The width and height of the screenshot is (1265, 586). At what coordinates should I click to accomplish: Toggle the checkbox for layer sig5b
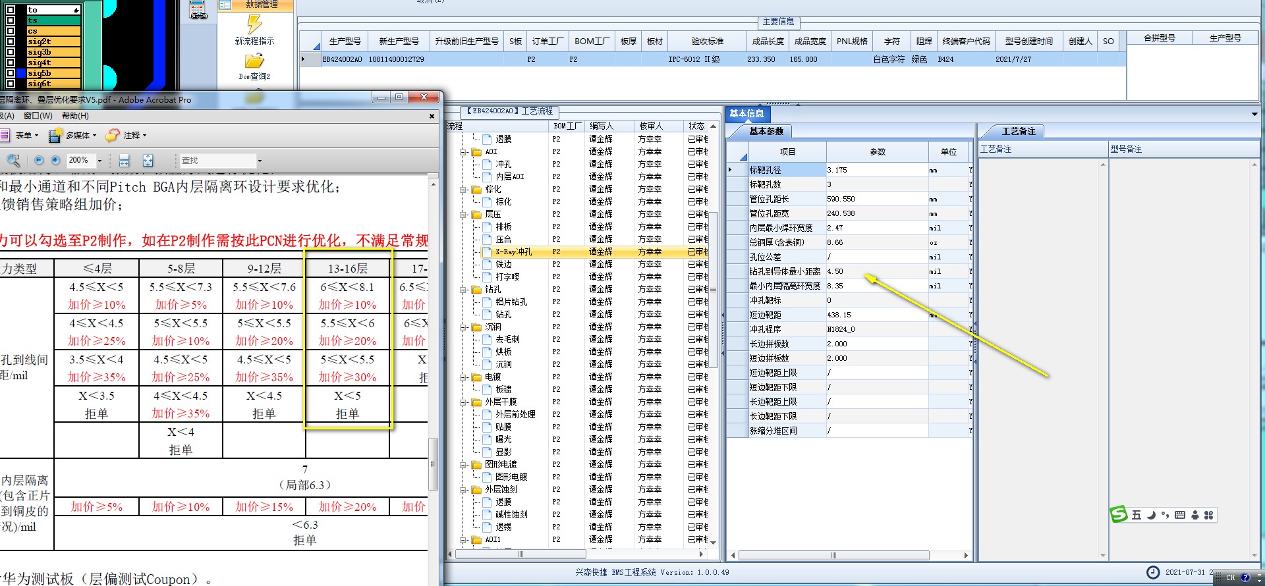11,73
